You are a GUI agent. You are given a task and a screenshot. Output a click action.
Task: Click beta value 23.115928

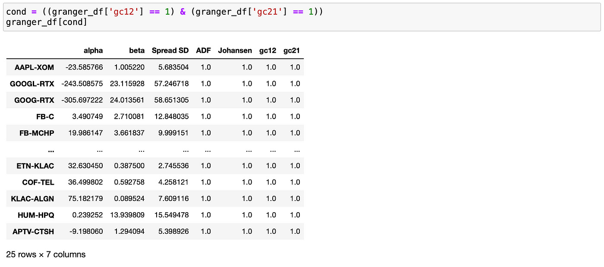(x=127, y=84)
